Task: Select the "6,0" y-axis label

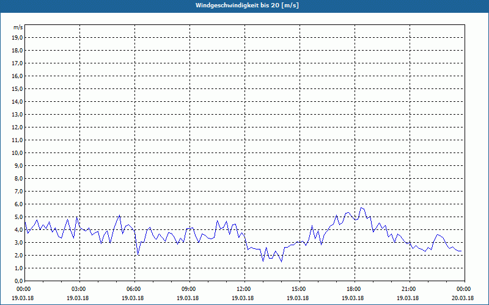Action: click(19, 204)
